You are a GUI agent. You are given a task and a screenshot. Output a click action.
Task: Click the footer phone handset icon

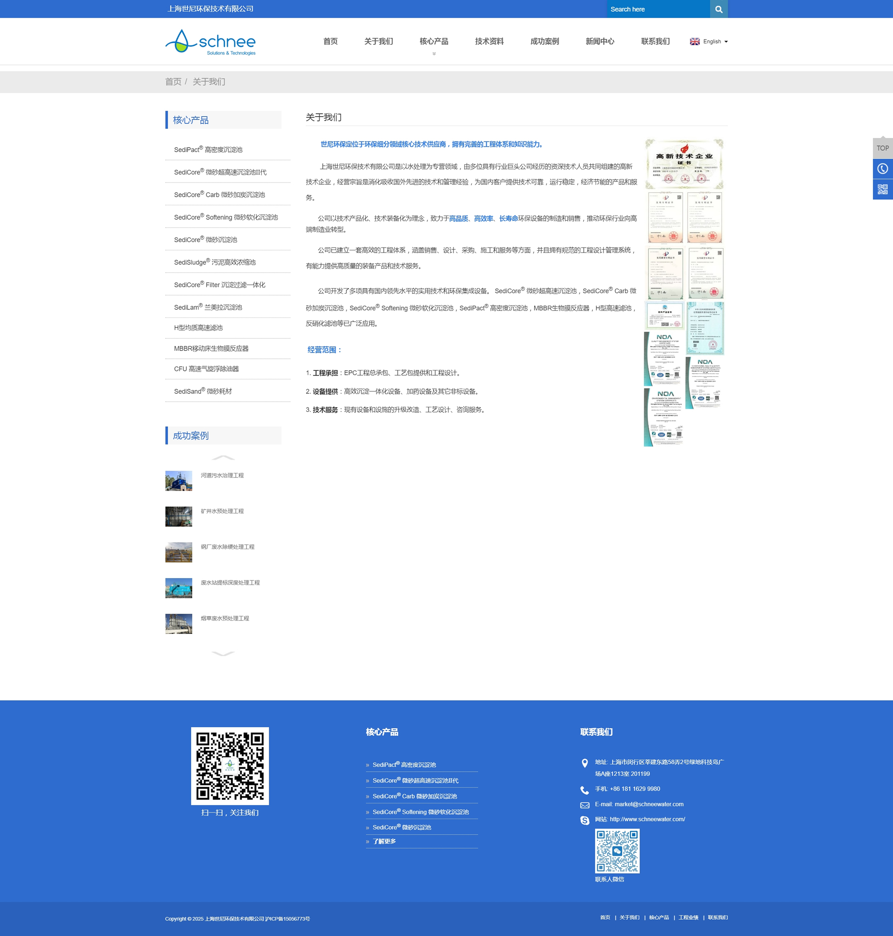click(x=585, y=790)
